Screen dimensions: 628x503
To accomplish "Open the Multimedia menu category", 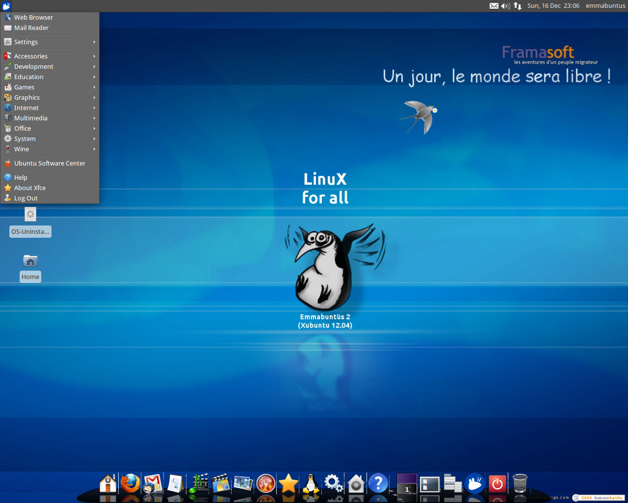I will pyautogui.click(x=50, y=118).
